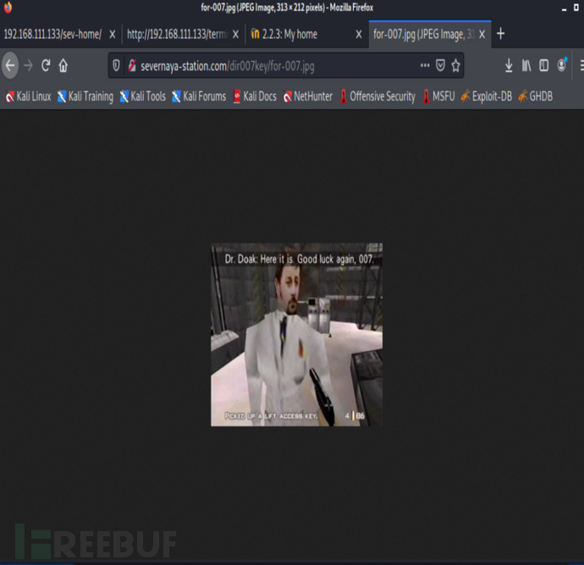Click the Dr. Doak for-007.jpg image
The height and width of the screenshot is (565, 584).
tap(296, 335)
